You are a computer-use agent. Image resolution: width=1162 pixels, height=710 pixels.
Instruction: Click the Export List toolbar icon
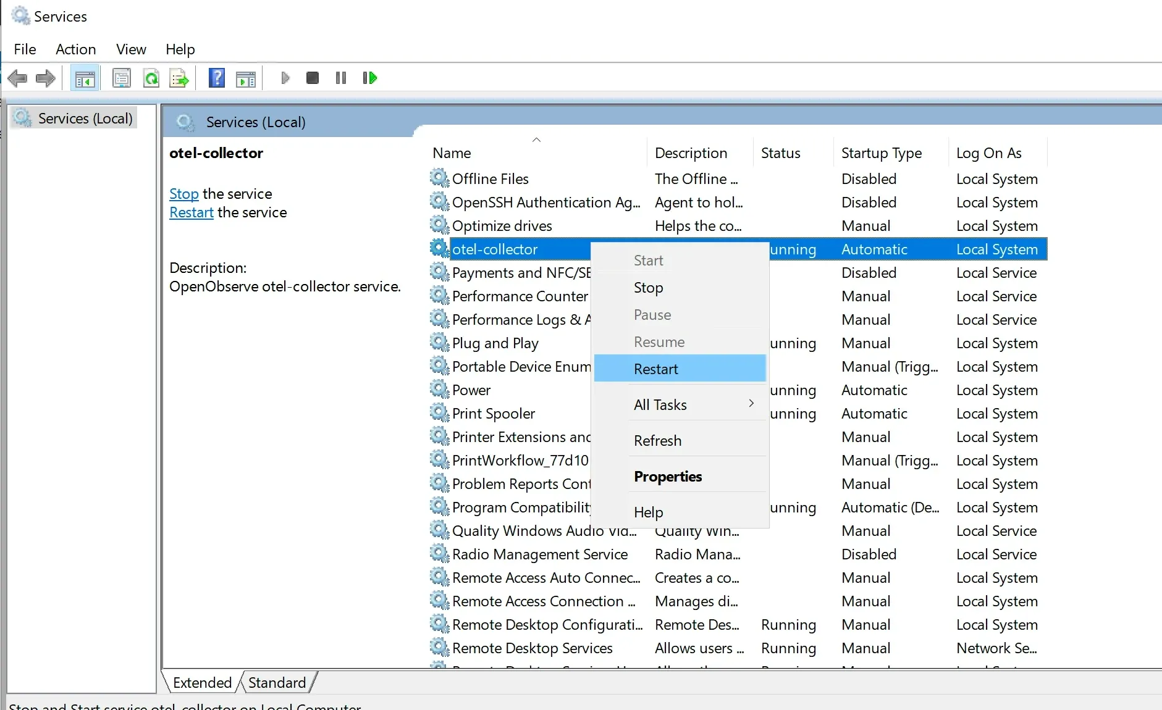point(179,78)
